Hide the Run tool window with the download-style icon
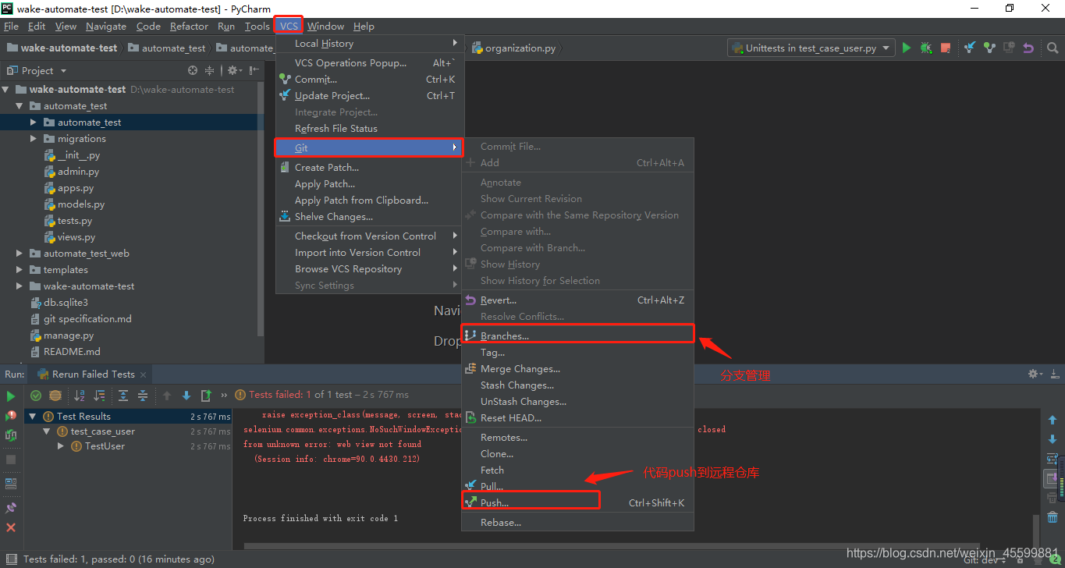This screenshot has width=1065, height=568. pyautogui.click(x=1053, y=375)
